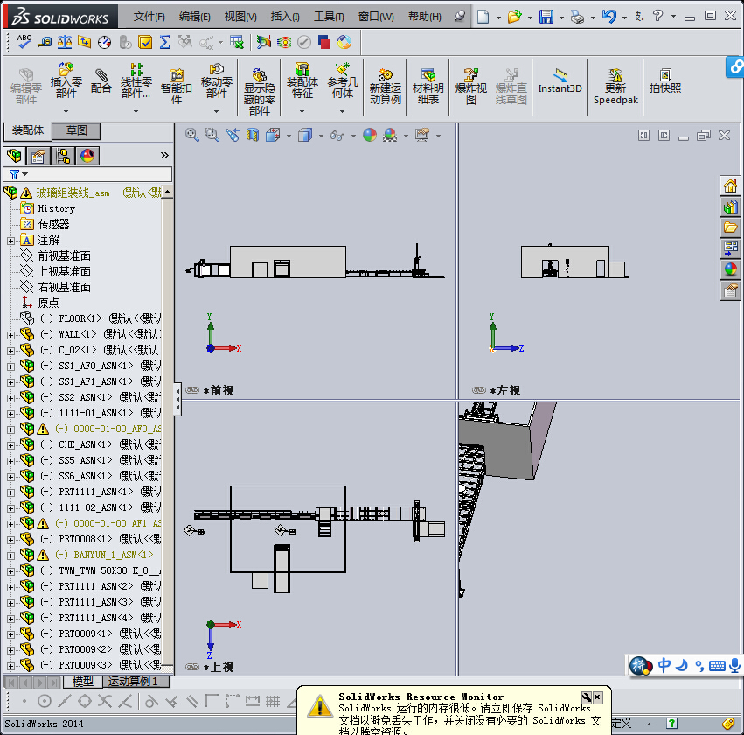Open the Help (帮助) menu

point(425,17)
